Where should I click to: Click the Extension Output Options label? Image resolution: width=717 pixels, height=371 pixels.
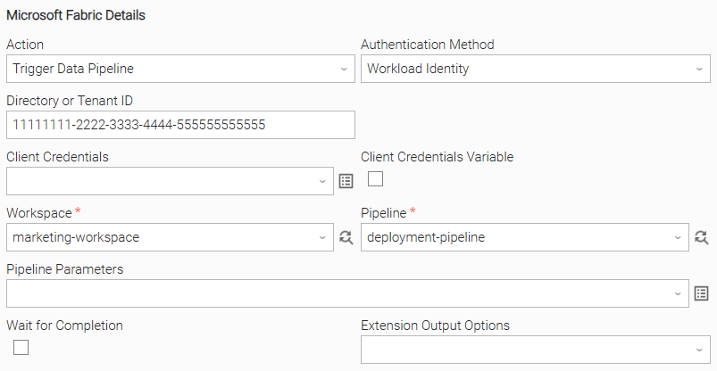coord(436,326)
